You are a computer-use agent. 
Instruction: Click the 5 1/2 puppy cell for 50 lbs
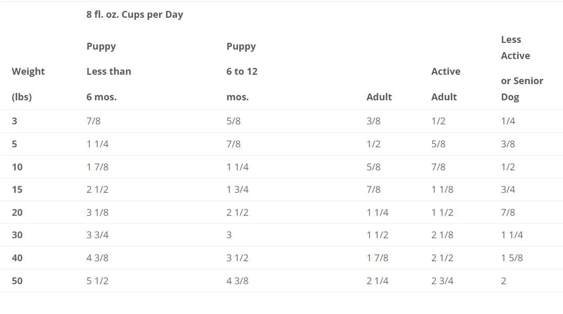[97, 281]
